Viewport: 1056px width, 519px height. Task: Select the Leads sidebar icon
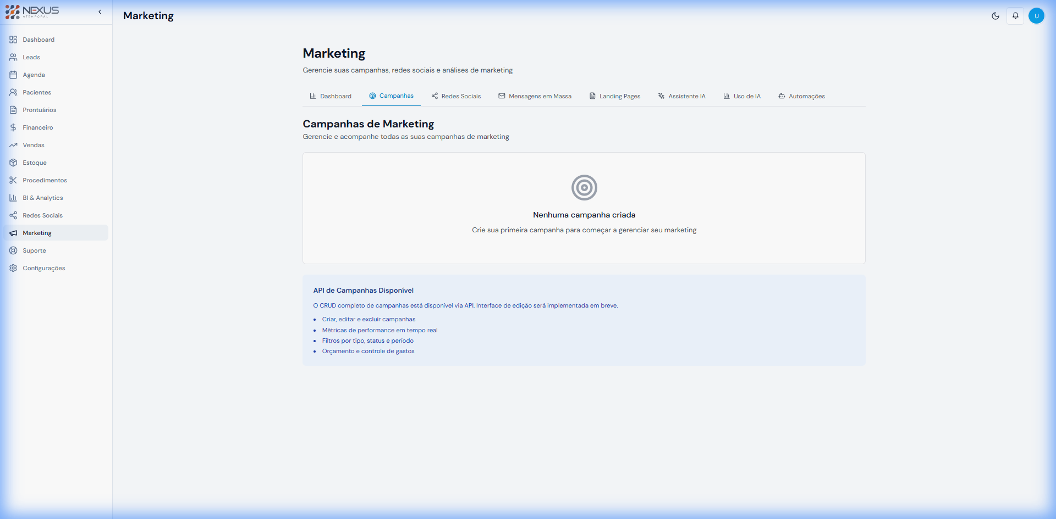click(13, 57)
